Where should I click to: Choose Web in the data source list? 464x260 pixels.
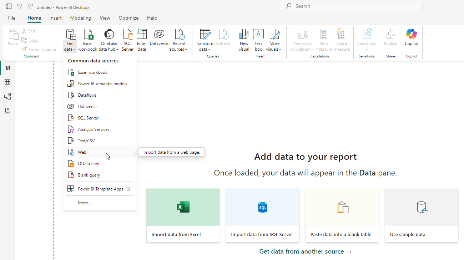pyautogui.click(x=100, y=152)
